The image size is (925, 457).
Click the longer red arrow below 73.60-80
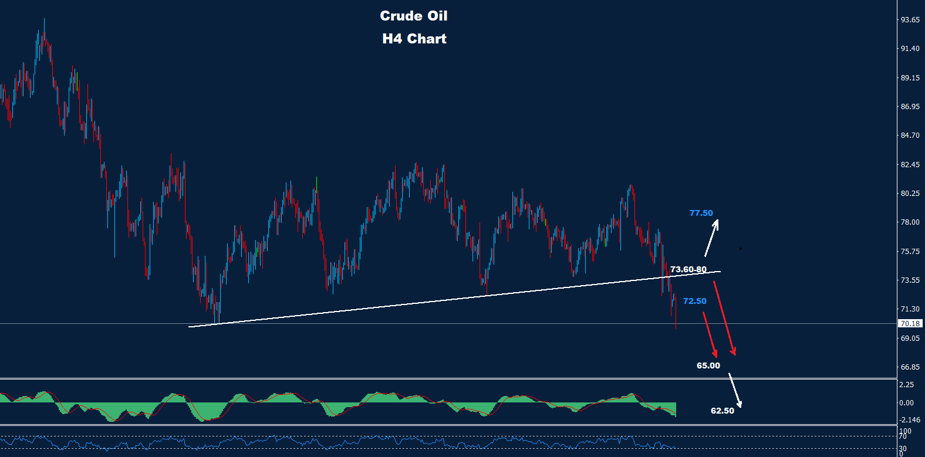click(x=724, y=318)
